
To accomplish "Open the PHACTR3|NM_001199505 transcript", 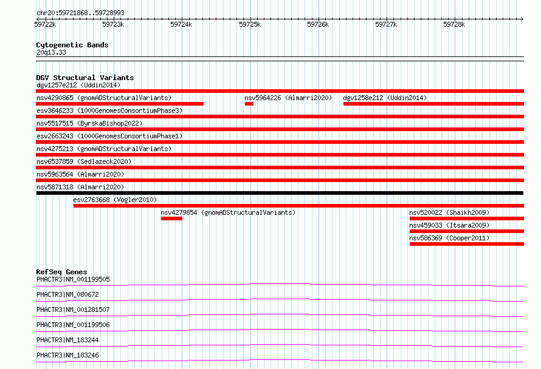I will tap(73, 279).
